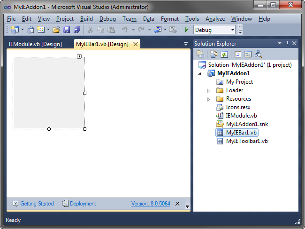Open the View menu
Image resolution: width=305 pixels, height=229 pixels.
point(44,19)
